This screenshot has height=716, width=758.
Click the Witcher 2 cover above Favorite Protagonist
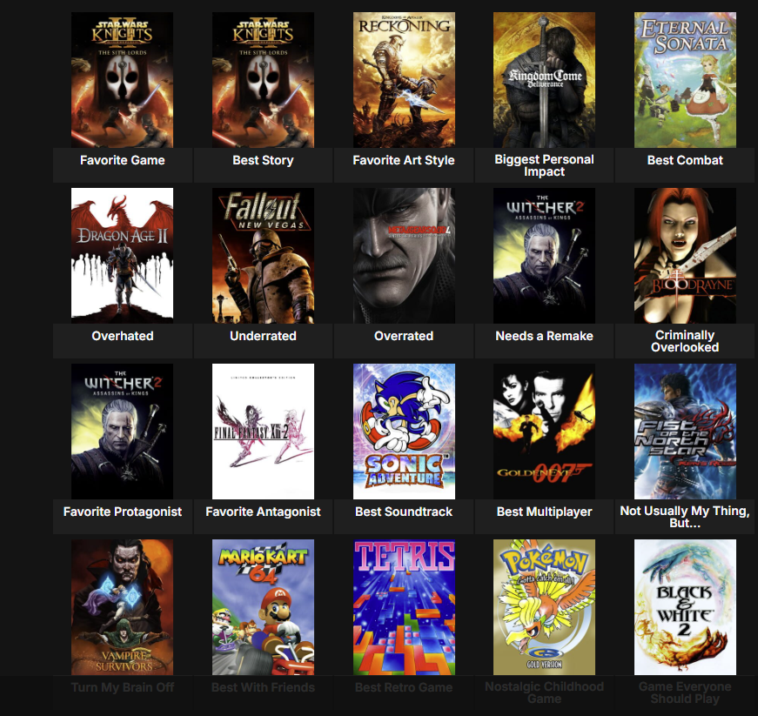(123, 432)
